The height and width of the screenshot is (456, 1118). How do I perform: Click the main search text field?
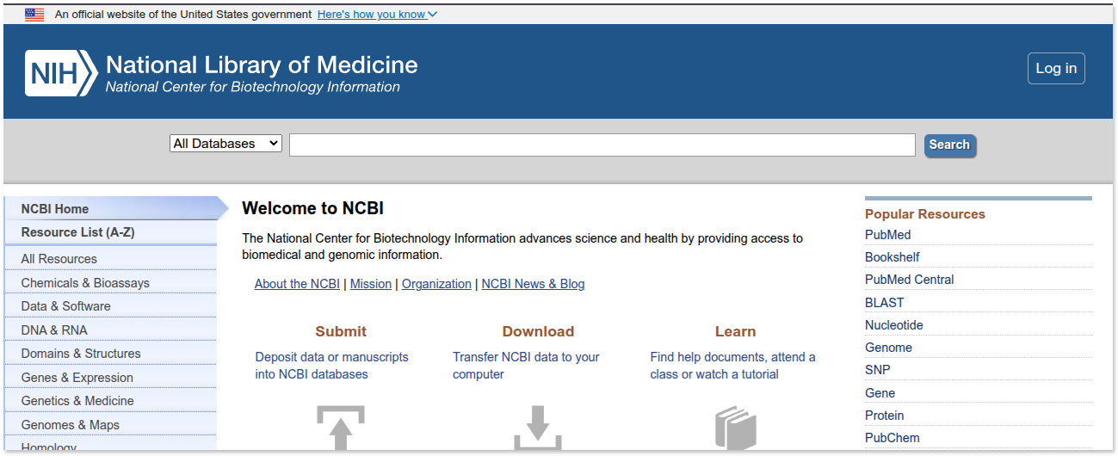[602, 145]
